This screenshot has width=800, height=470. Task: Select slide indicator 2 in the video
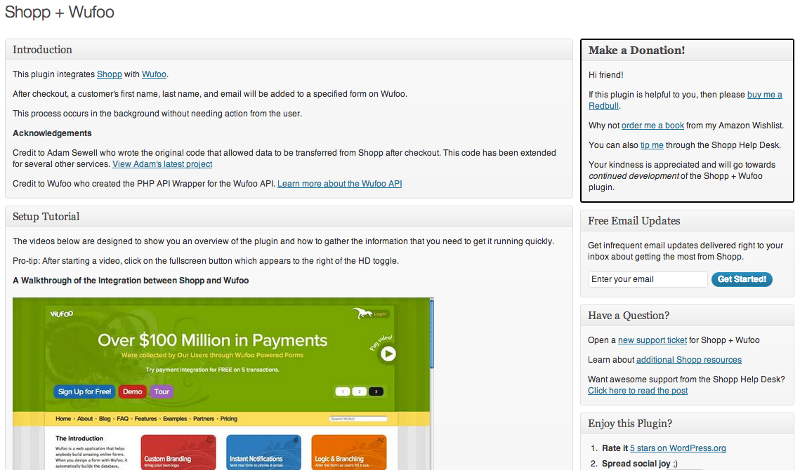[x=359, y=391]
